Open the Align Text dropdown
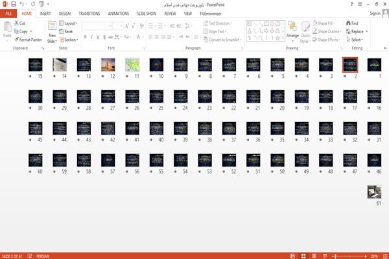389x259 pixels. click(215, 32)
